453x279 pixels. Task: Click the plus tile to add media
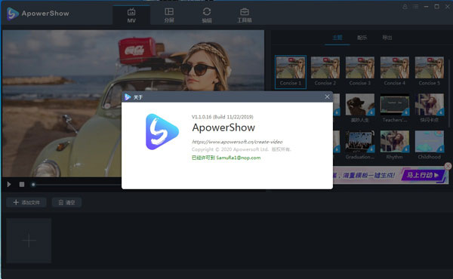point(29,241)
